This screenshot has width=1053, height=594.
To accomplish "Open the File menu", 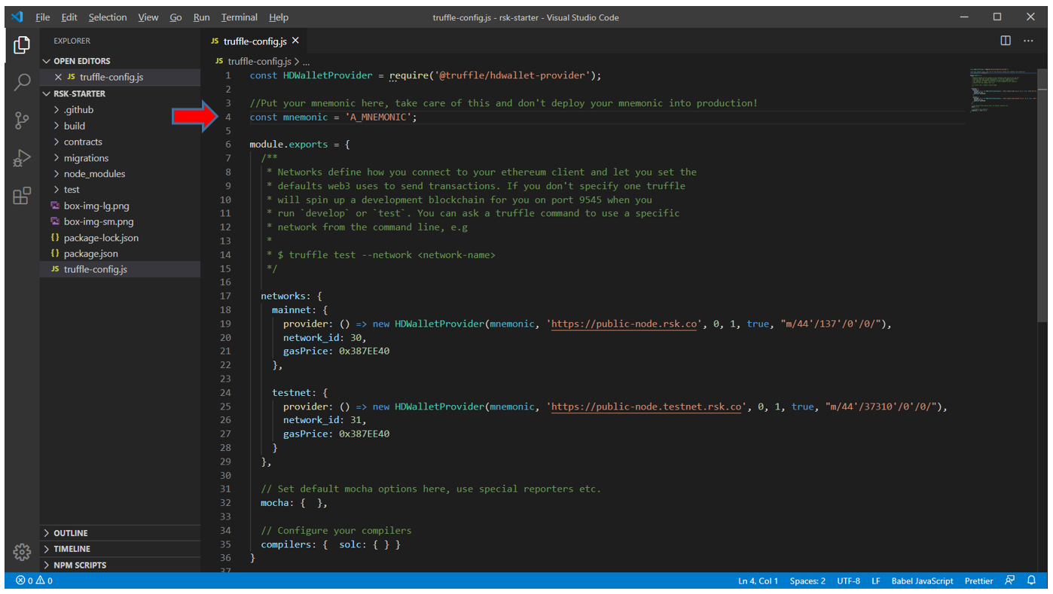I will tap(43, 17).
